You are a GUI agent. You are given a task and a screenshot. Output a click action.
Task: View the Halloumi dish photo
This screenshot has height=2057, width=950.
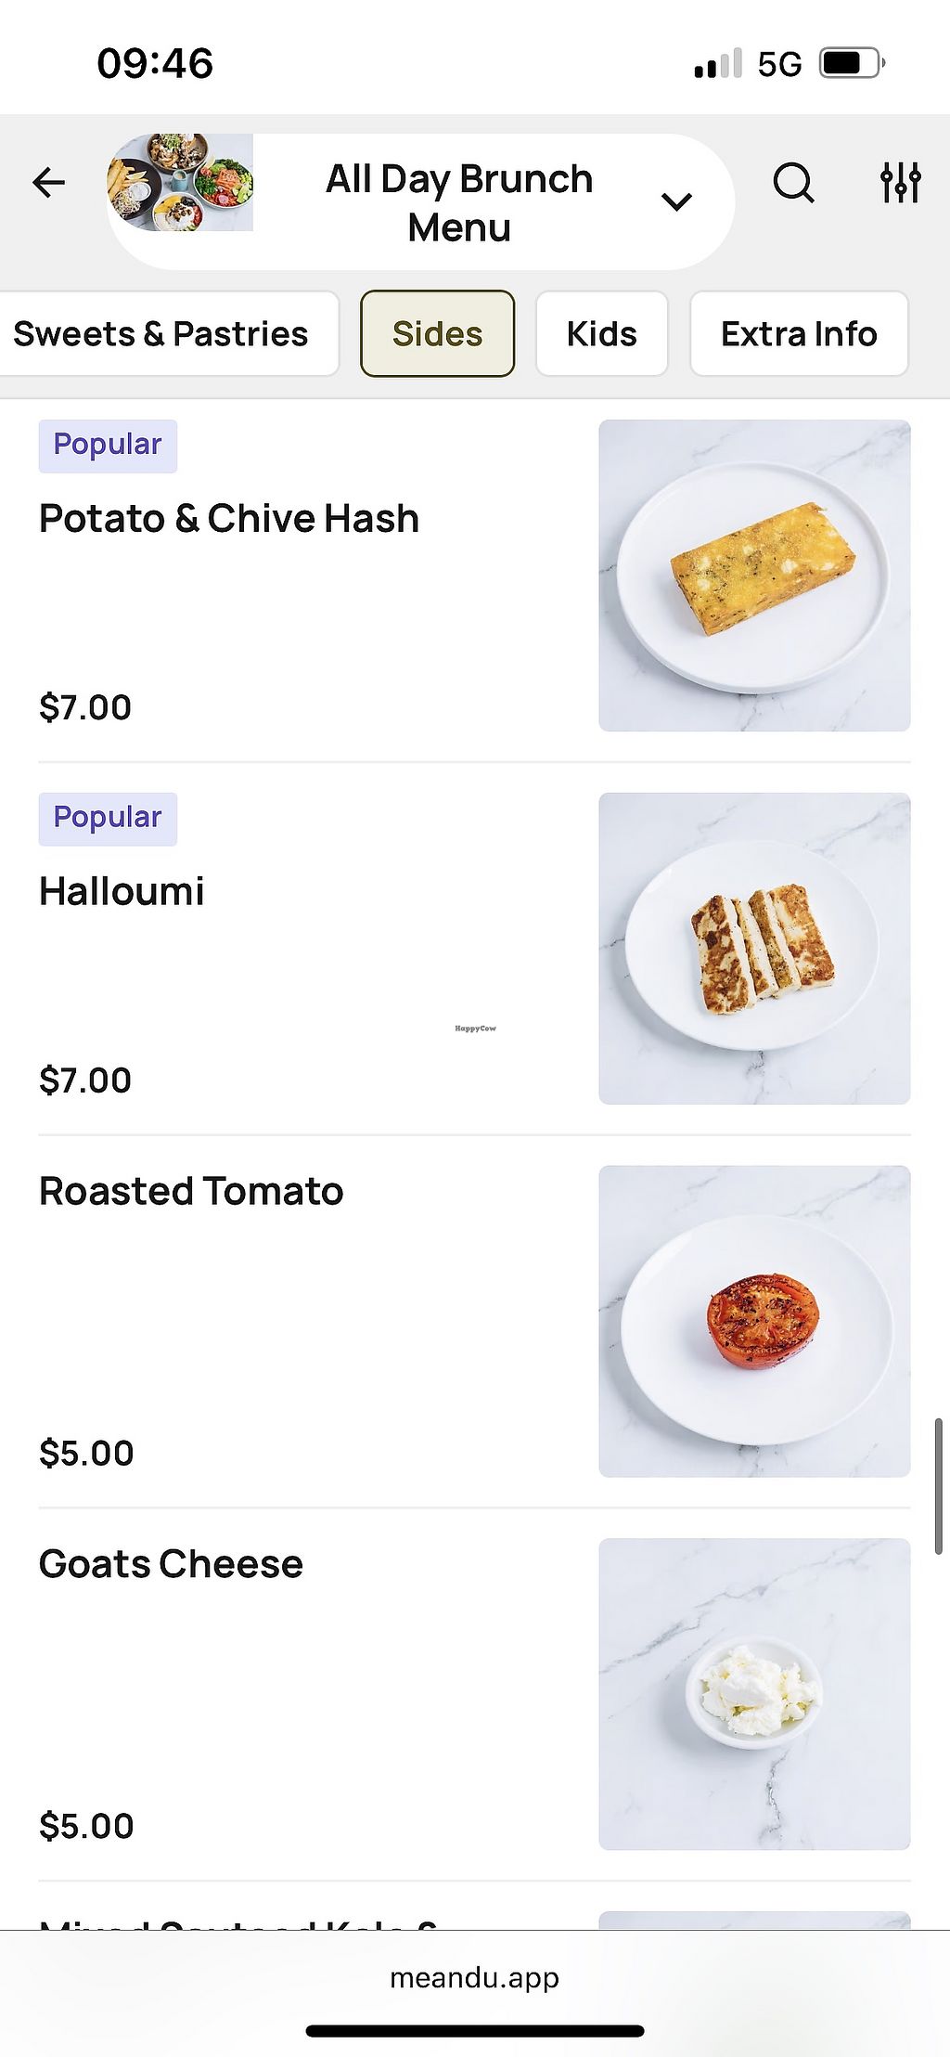pyautogui.click(x=754, y=949)
